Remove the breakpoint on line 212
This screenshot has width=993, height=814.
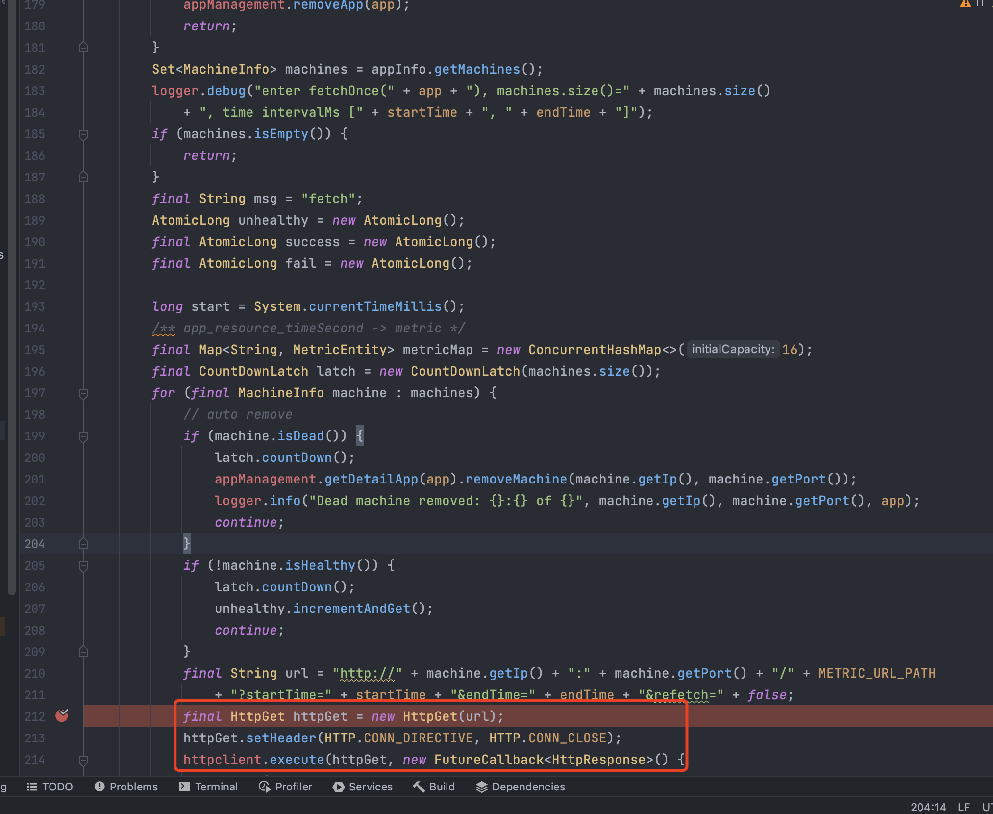[x=62, y=716]
